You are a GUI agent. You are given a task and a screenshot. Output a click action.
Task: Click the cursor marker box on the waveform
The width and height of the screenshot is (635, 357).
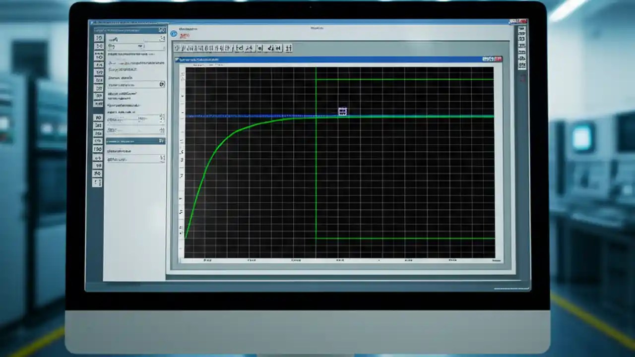pos(342,111)
